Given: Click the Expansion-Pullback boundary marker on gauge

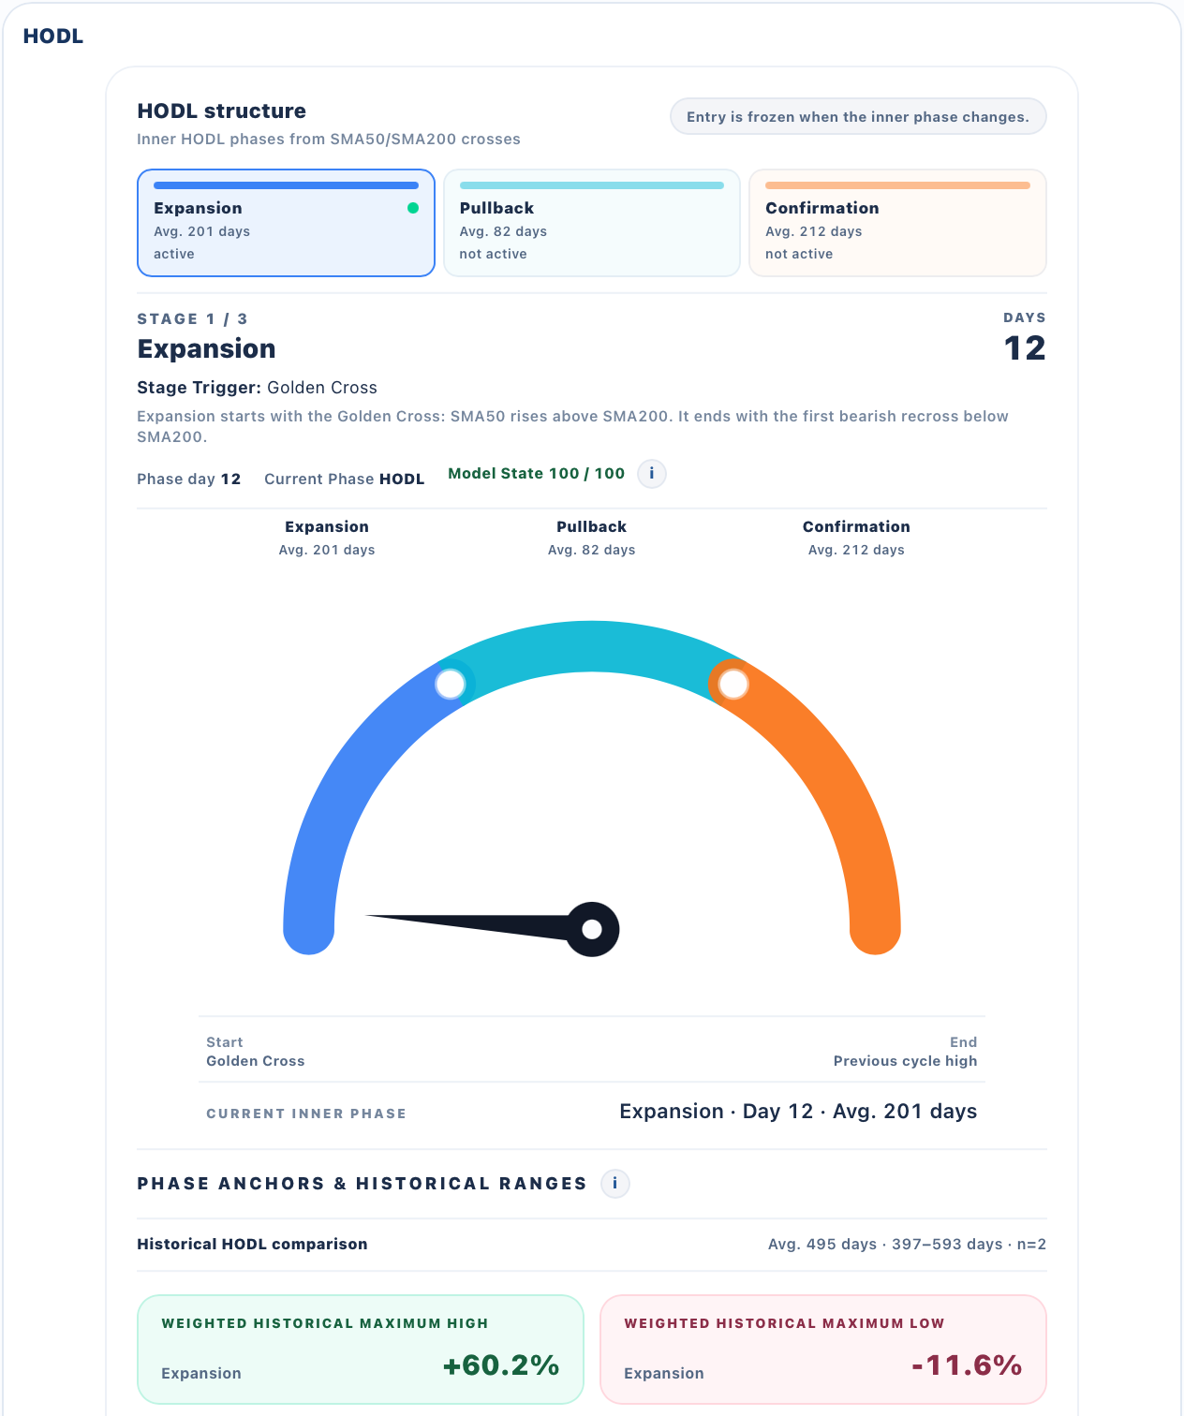Looking at the screenshot, I should pos(451,684).
